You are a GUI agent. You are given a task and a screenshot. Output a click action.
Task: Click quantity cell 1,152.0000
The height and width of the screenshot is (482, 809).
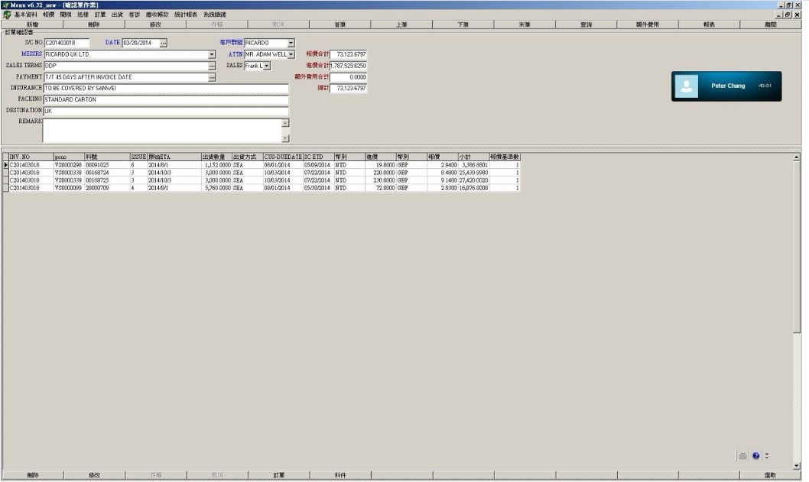pos(216,165)
